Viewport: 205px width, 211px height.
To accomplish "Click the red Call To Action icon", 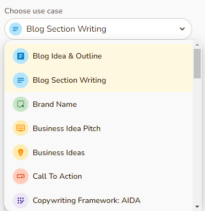I will pos(20,176).
